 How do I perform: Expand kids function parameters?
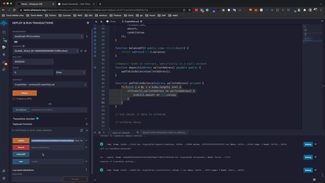[x=86, y=162]
